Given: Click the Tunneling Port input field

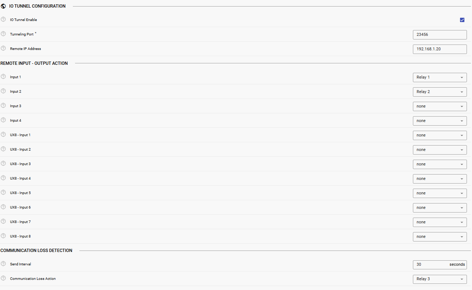Looking at the screenshot, I should tap(440, 35).
